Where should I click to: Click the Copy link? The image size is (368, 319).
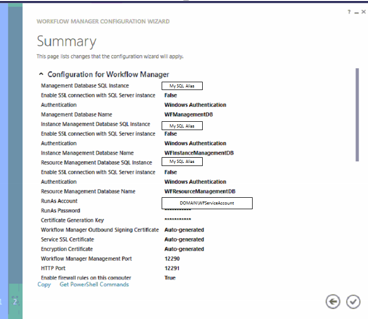click(x=44, y=285)
